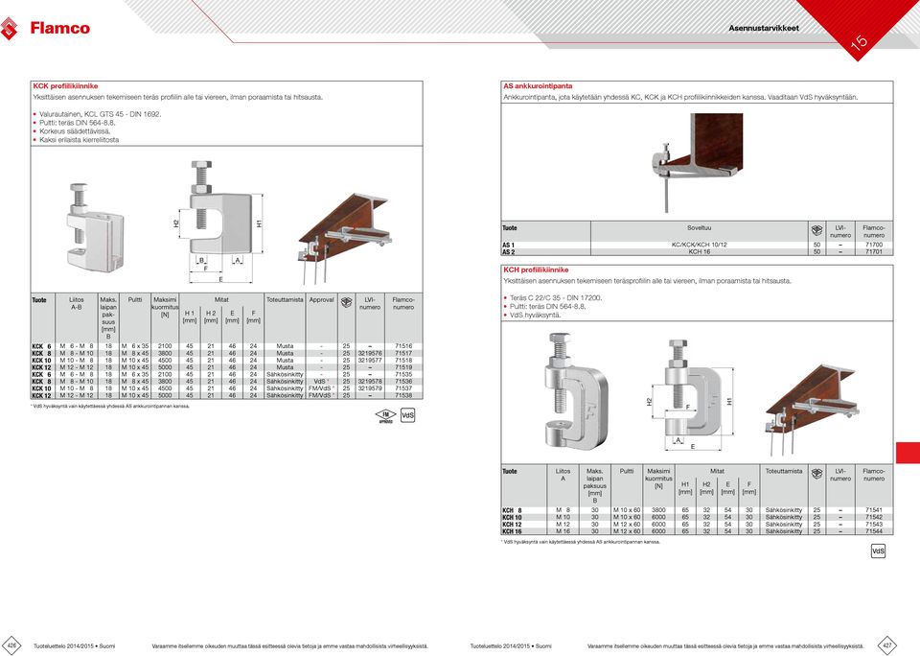The width and height of the screenshot is (920, 656).
Task: Open the KCH clamp product photo
Action: point(576,391)
